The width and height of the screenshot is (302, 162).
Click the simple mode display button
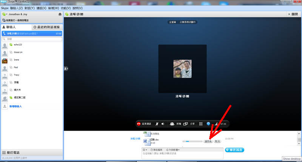tap(188, 22)
